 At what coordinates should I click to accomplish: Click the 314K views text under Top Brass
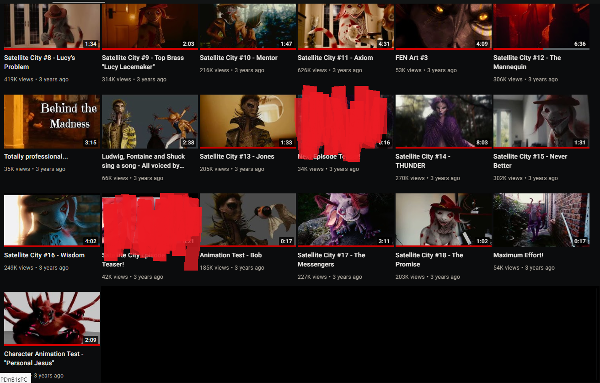coord(117,80)
